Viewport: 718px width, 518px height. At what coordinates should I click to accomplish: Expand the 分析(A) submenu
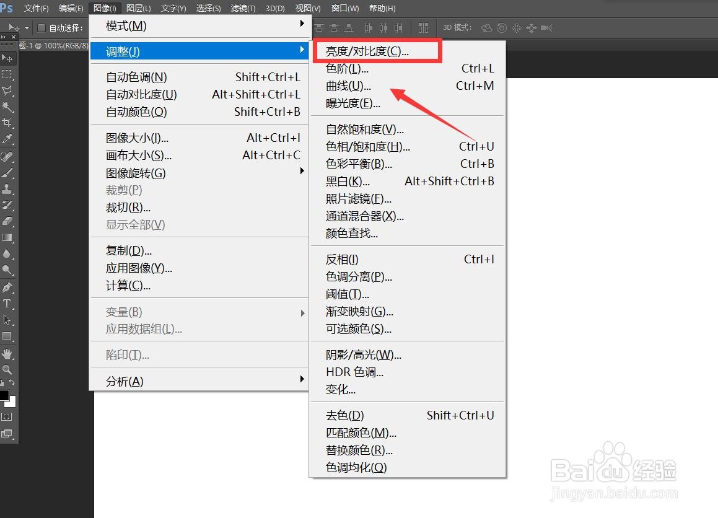coord(201,381)
